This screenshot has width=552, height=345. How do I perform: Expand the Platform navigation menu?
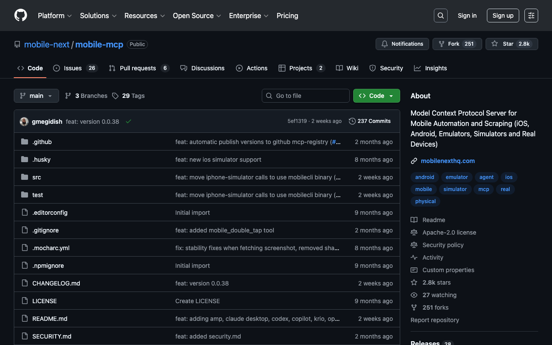tap(55, 16)
